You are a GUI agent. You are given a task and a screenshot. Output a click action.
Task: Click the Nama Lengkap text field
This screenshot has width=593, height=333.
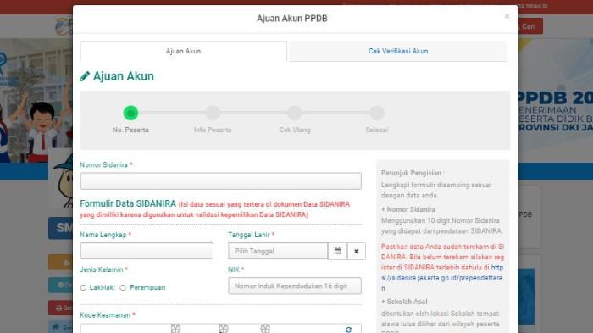147,251
